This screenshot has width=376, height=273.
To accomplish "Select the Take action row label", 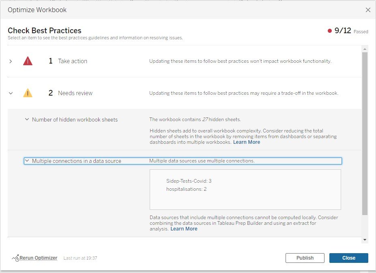I will coord(73,61).
